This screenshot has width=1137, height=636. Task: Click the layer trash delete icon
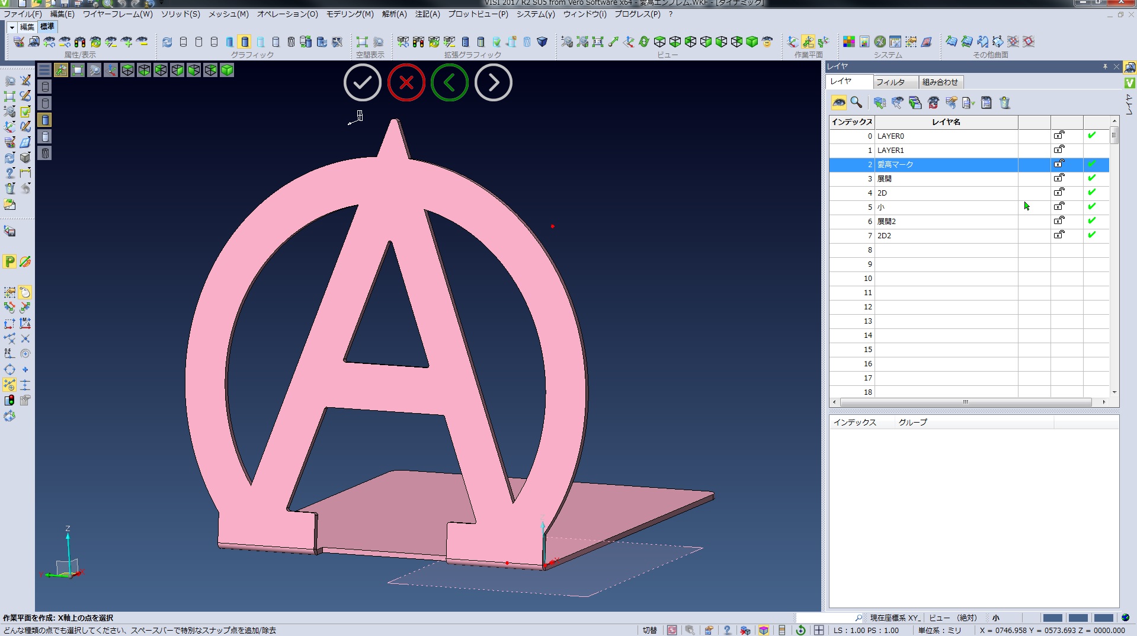[1004, 103]
